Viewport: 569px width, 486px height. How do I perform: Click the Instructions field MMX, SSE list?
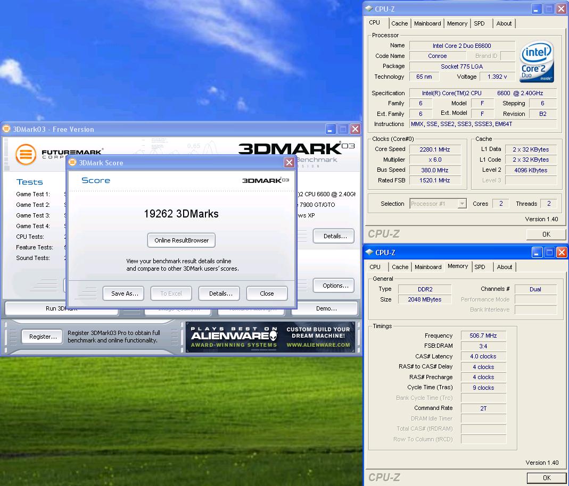[x=483, y=124]
